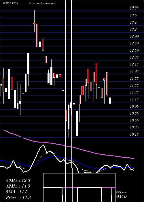Choose the 10.56 price axis value
The image size is (144, 202).
coord(134,120)
